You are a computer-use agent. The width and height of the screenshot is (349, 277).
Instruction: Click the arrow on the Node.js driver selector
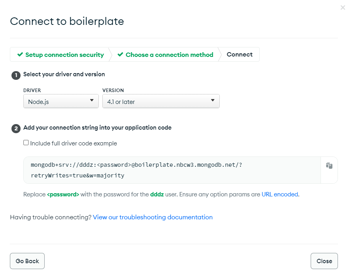pos(92,101)
